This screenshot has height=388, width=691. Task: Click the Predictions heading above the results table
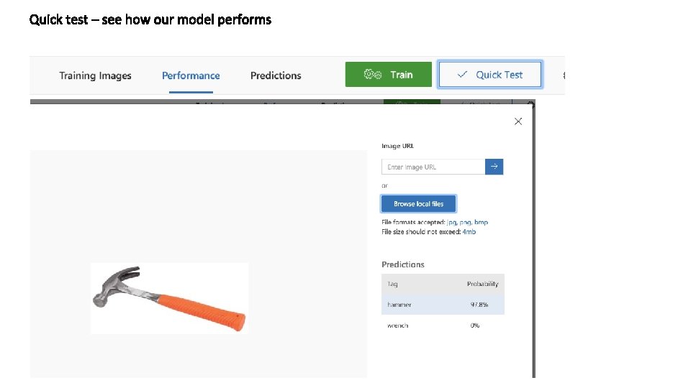tap(403, 264)
